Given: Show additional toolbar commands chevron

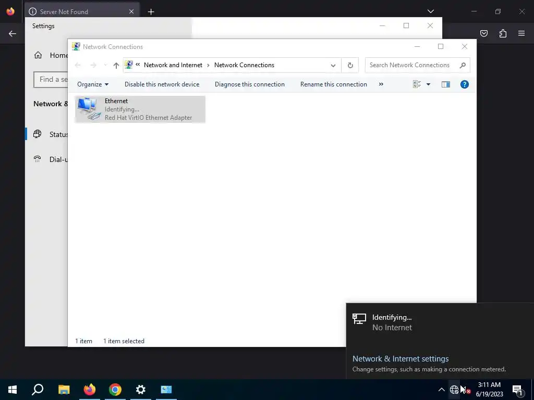Looking at the screenshot, I should (381, 84).
